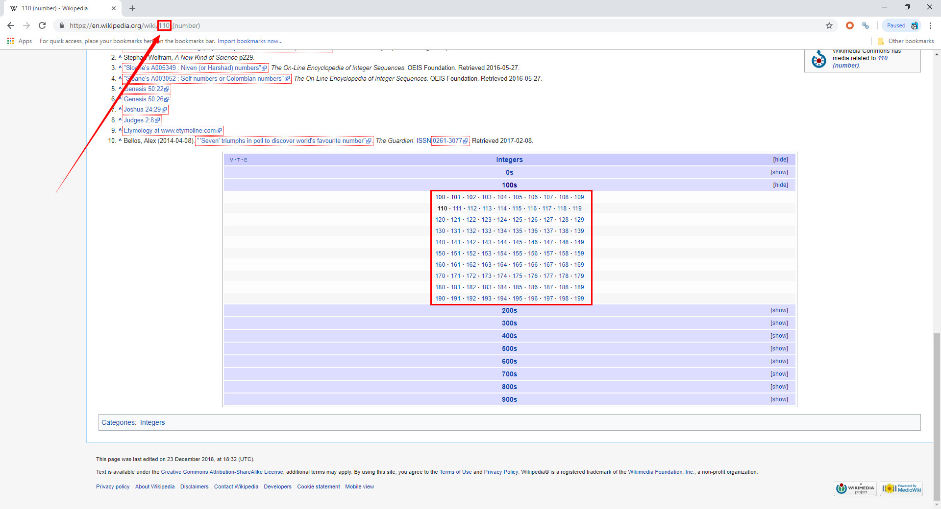
Task: Expand the 200s number row
Action: click(779, 310)
